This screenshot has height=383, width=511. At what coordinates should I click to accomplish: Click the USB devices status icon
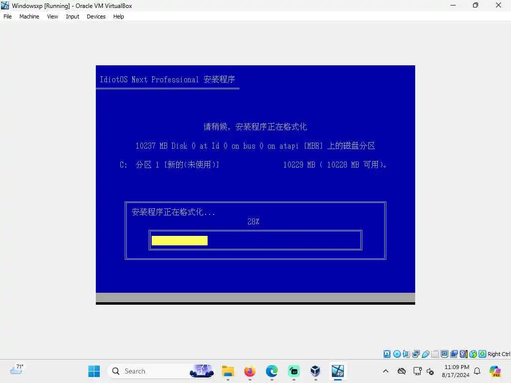[x=425, y=354]
